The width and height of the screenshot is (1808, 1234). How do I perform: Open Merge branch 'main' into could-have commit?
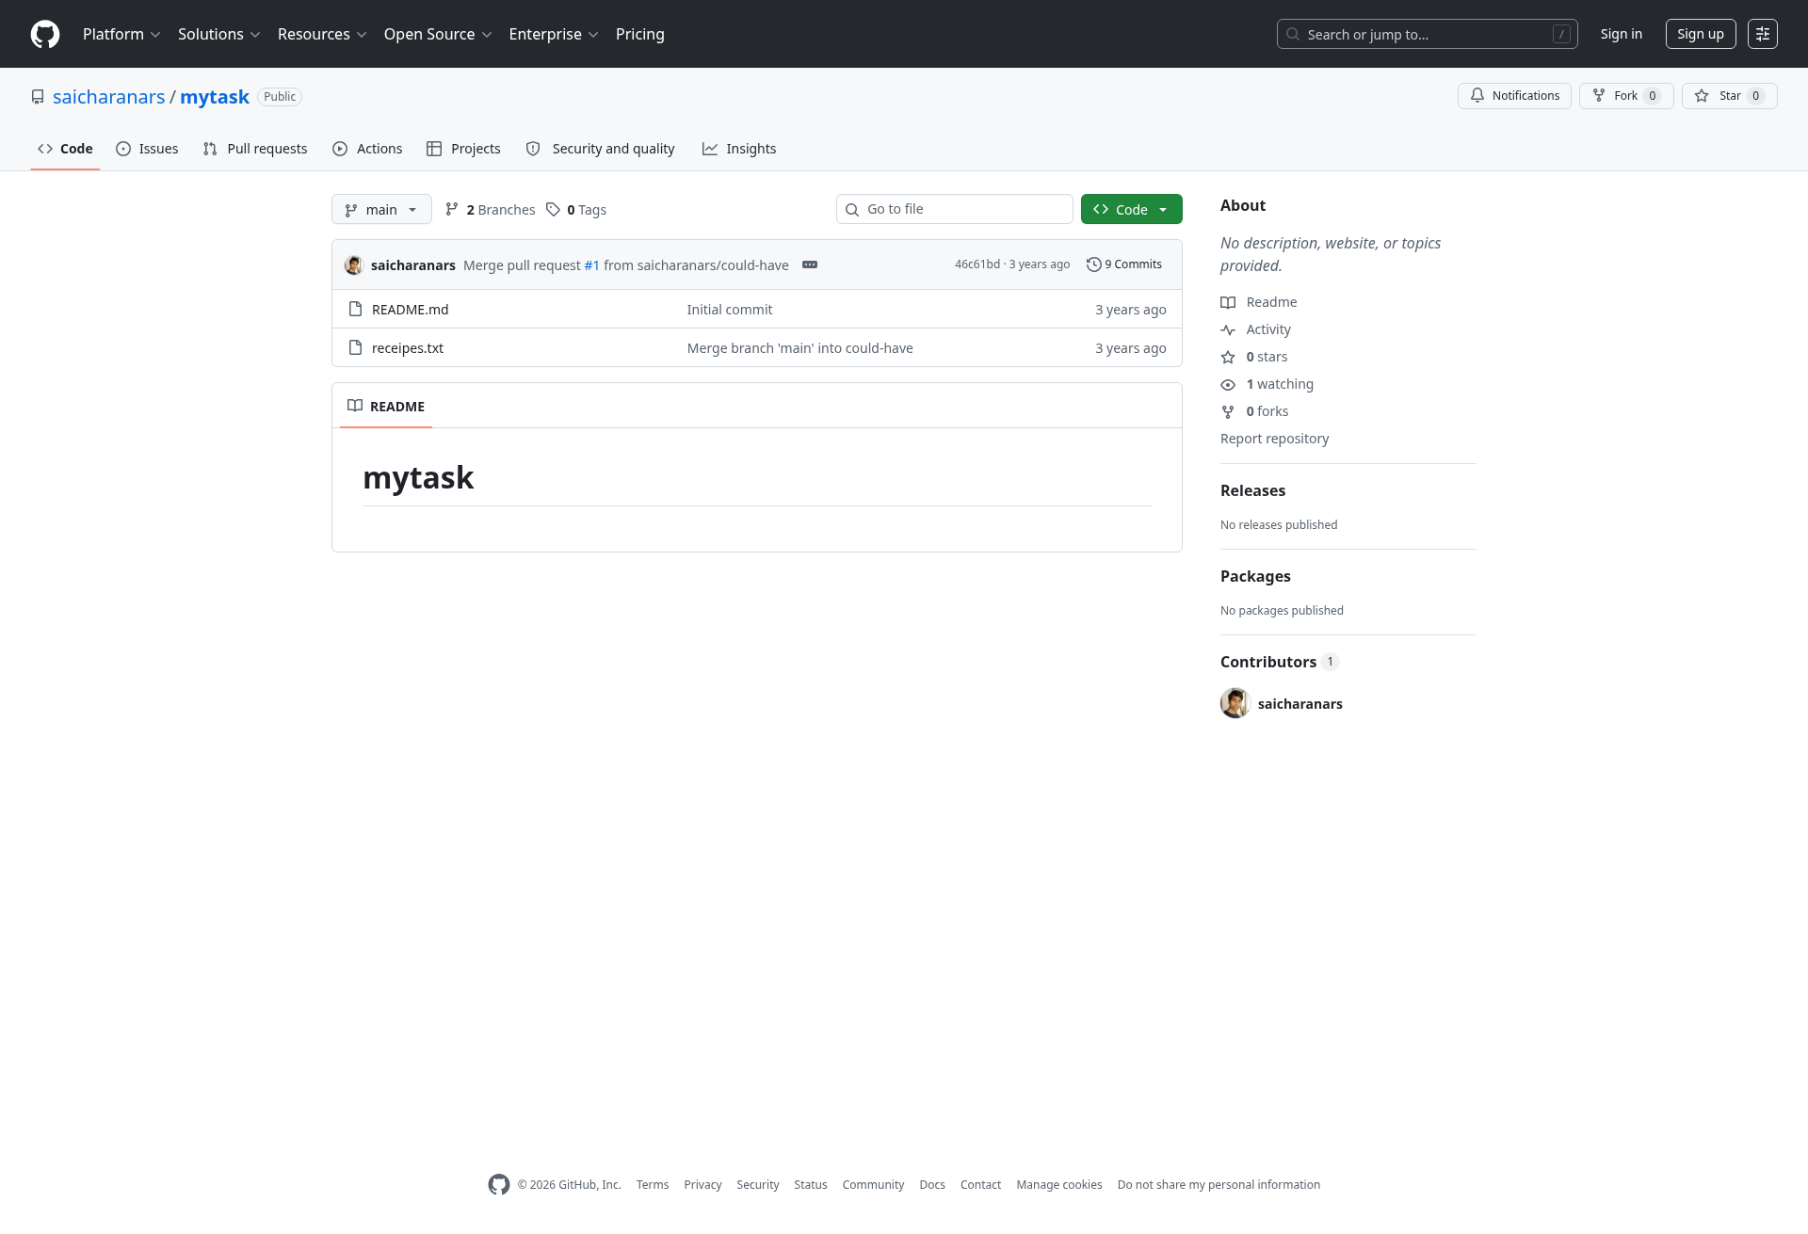(800, 348)
